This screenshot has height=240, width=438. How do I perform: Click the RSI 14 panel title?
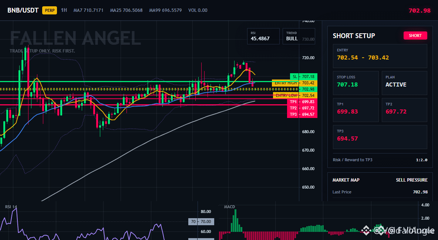coord(11,207)
